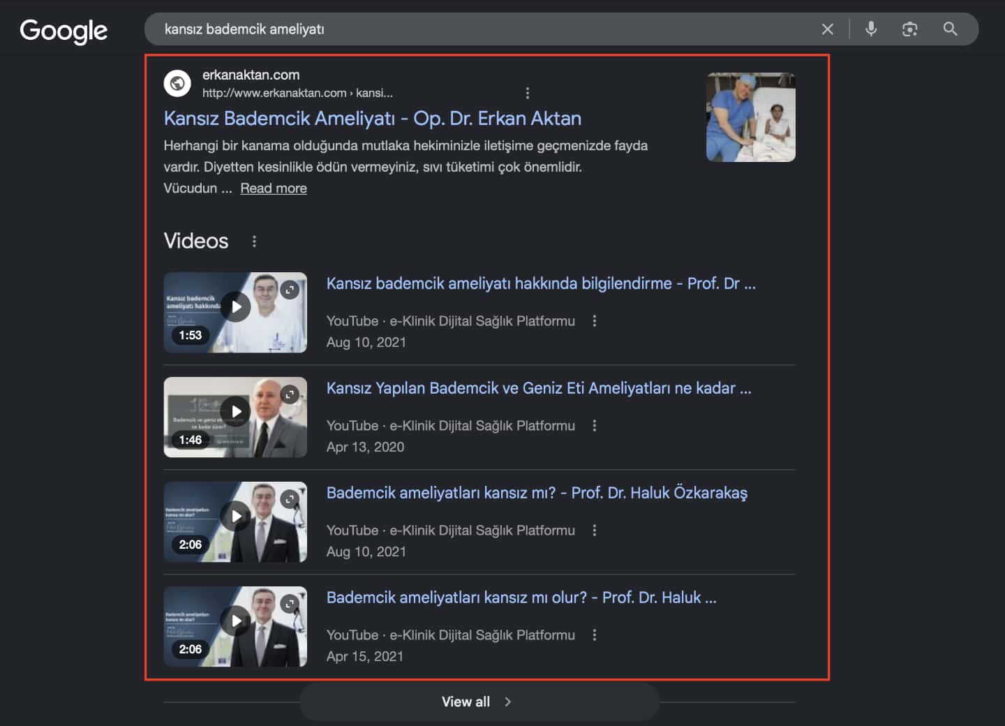The image size is (1005, 726).
Task: Open Bademcik ameliyatları kansız mı? video link
Action: [537, 493]
